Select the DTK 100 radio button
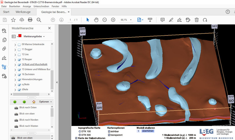The width and height of the screenshot is (235, 140). point(80,132)
